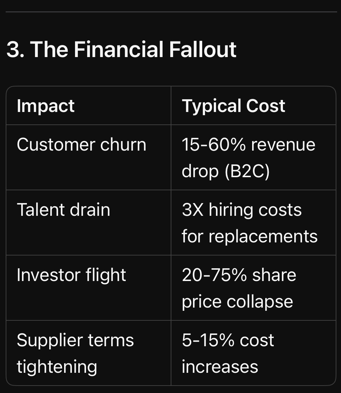
Task: Click the "3. The Financial Fallout" heading
Action: tap(121, 49)
